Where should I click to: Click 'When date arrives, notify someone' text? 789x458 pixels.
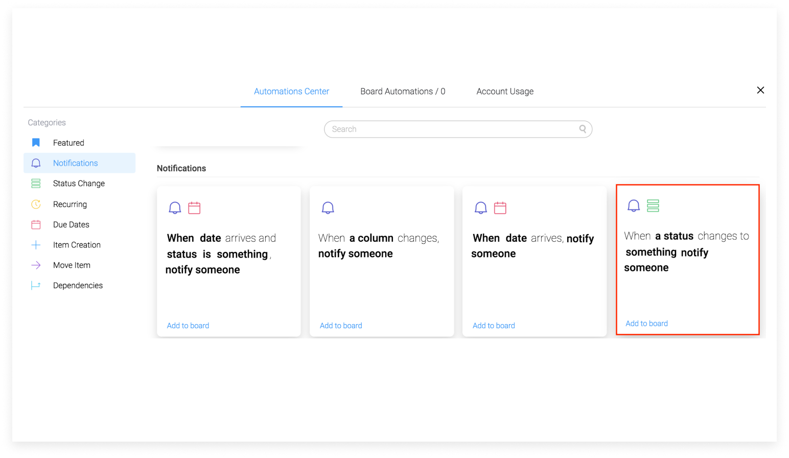533,246
